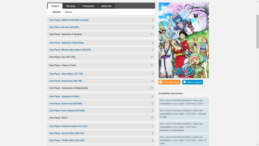Expand the Summit War (385-516) arrow

point(152,133)
